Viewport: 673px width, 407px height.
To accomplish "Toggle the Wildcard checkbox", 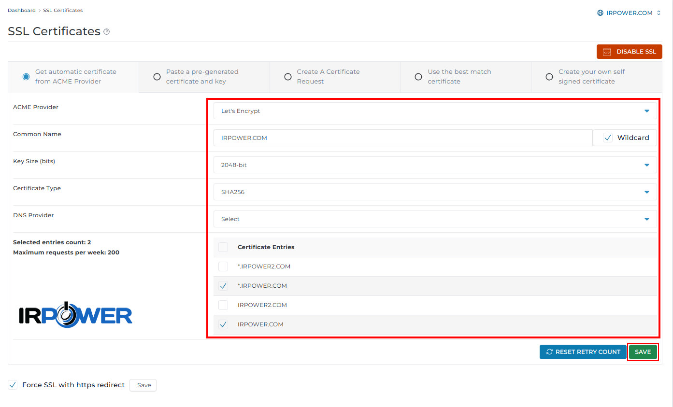I will point(608,138).
